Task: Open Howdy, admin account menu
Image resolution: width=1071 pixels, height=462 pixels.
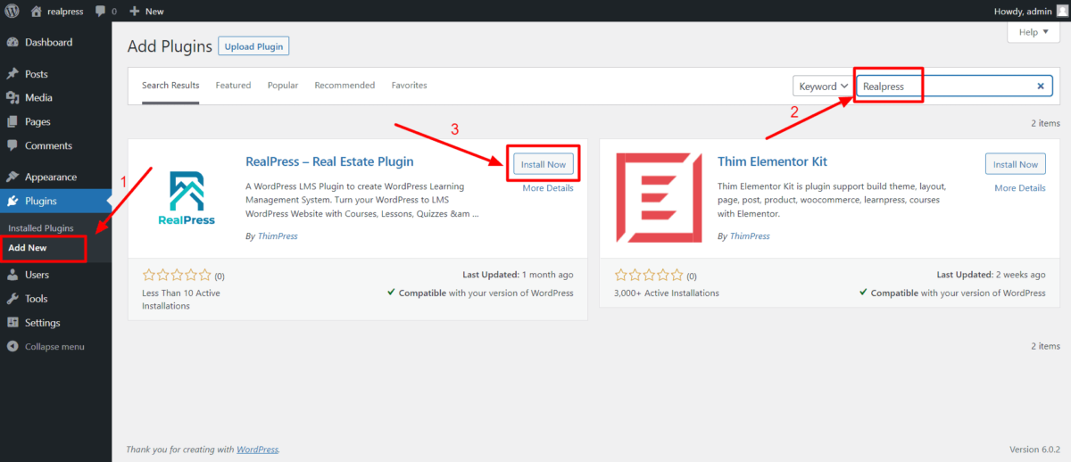Action: point(1029,11)
